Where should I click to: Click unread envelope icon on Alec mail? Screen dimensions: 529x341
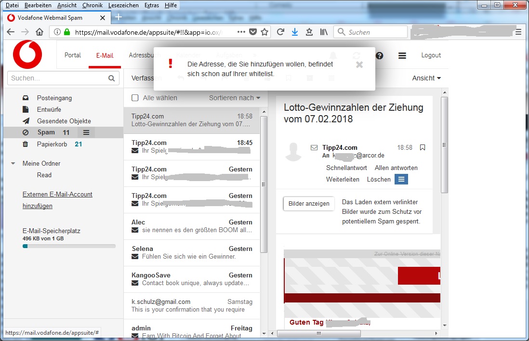(135, 230)
